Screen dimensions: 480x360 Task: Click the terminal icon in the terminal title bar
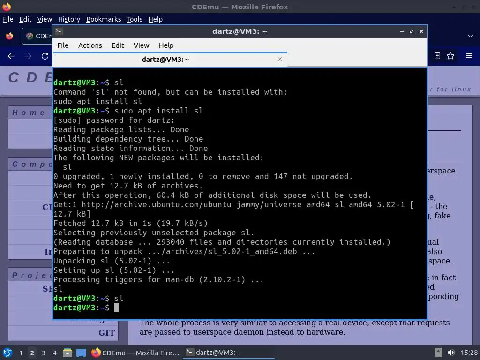(59, 31)
